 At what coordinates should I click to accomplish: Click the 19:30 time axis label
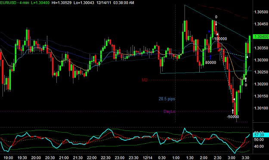pos(22,157)
